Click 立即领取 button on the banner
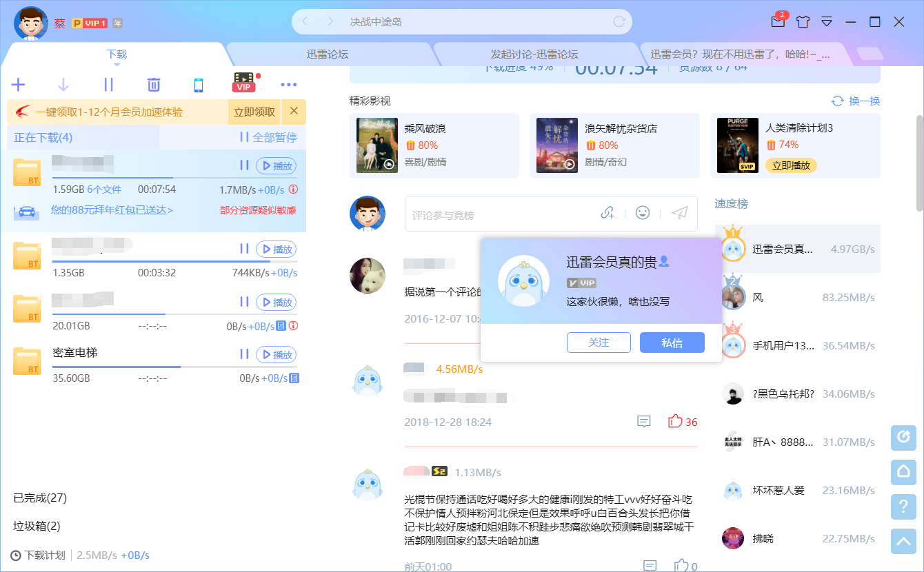924x572 pixels. point(254,112)
